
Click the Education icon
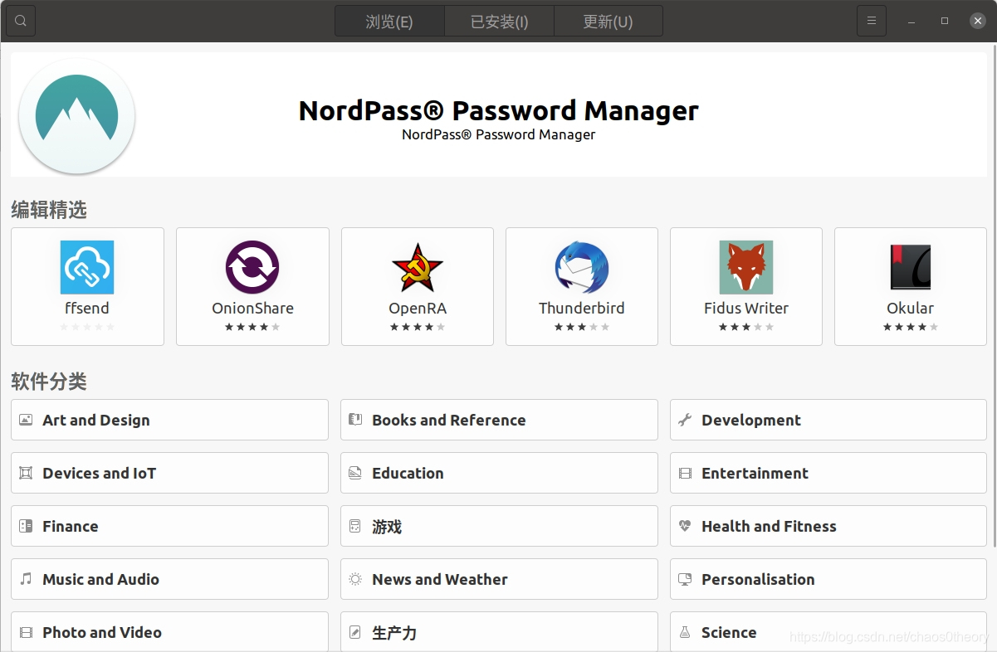click(x=355, y=473)
